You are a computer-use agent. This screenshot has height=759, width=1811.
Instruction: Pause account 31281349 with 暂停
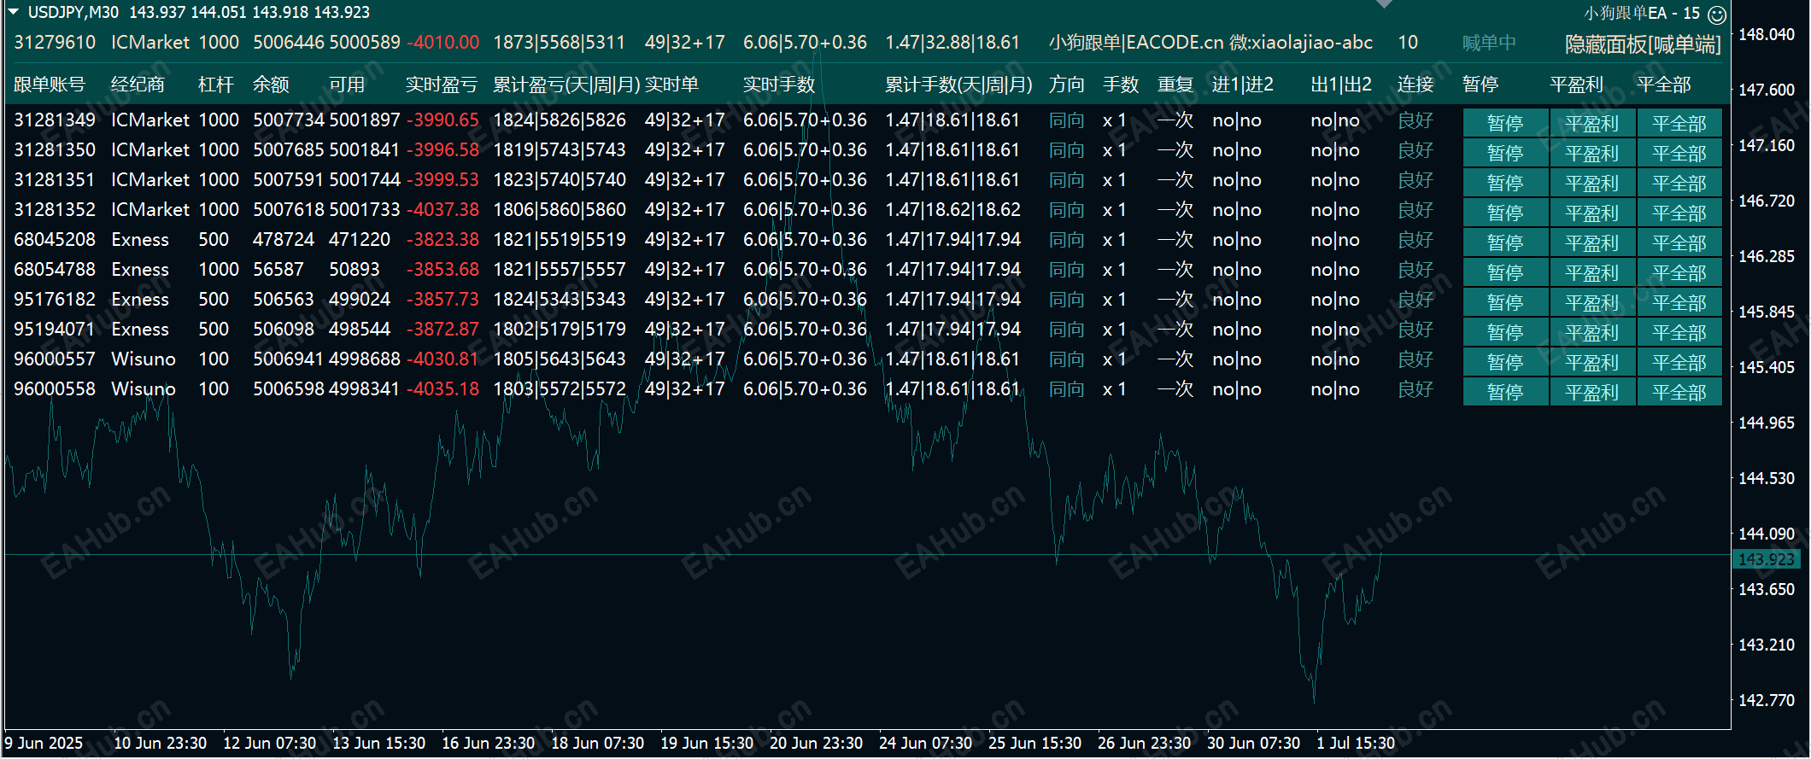click(x=1505, y=123)
